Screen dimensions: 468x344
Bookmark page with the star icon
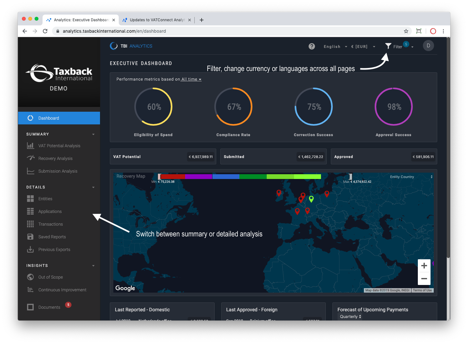tap(406, 31)
